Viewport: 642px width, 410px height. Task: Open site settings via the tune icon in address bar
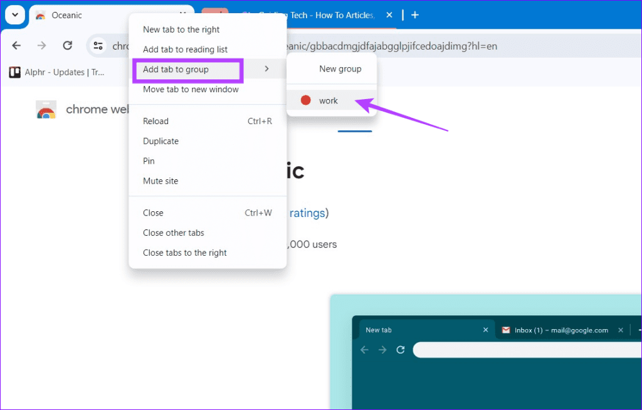point(97,45)
